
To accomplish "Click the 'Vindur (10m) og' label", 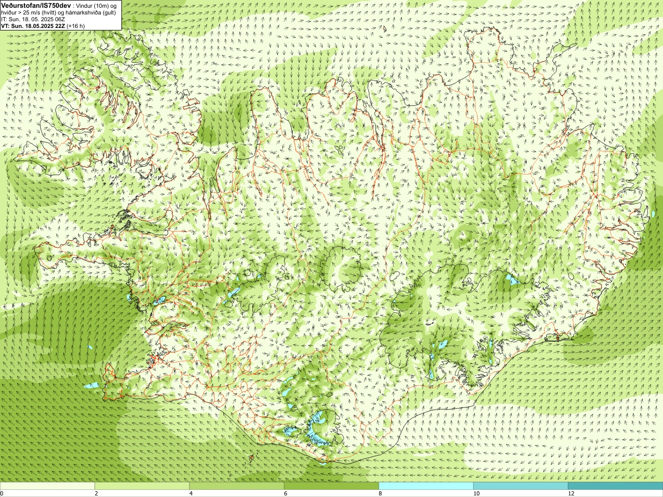I will (97, 6).
